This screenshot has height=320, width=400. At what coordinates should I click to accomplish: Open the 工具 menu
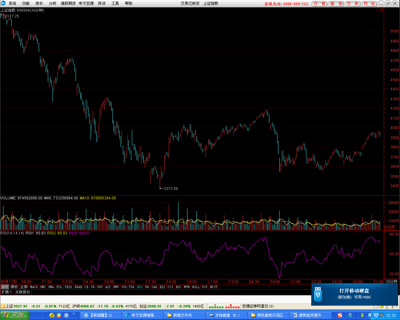tap(115, 3)
